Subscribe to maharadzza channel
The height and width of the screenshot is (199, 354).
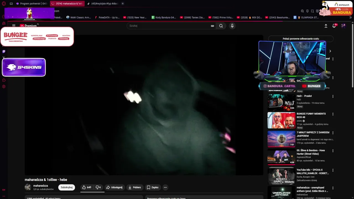67,187
